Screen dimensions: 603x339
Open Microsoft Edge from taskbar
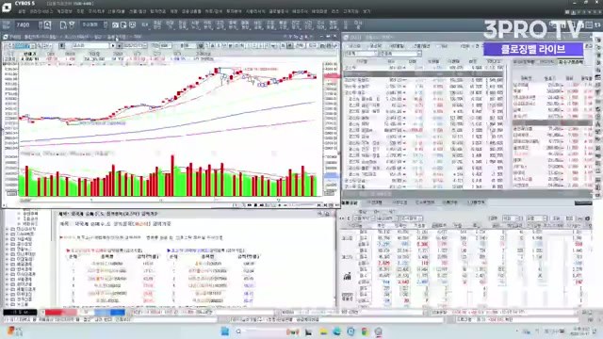337,331
